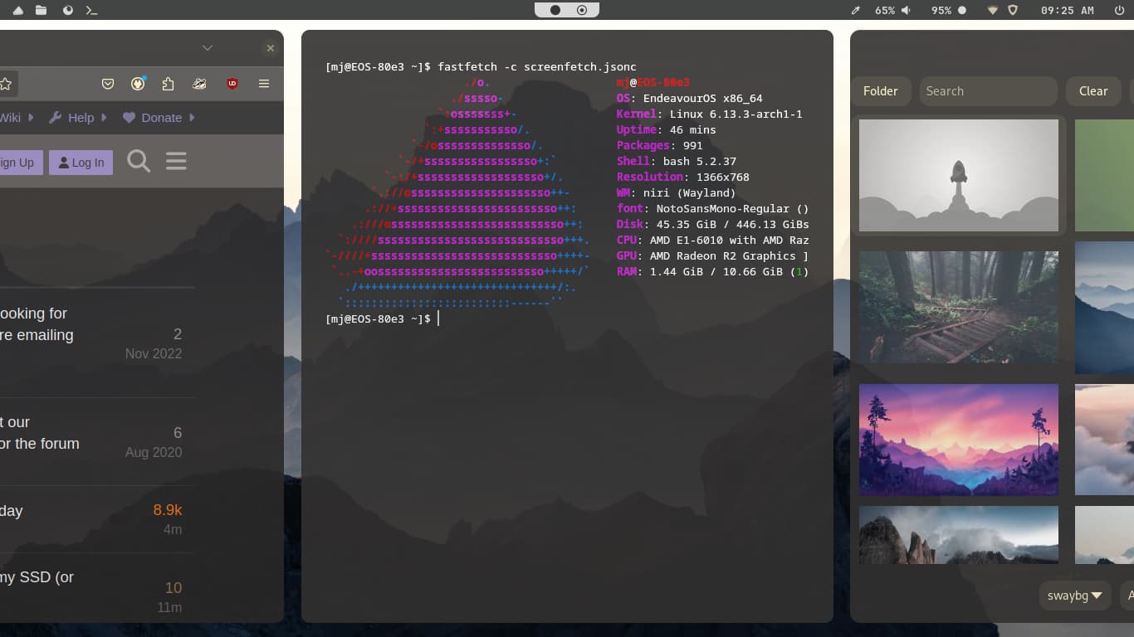Click the 65% volume speaker indicator

tap(892, 10)
